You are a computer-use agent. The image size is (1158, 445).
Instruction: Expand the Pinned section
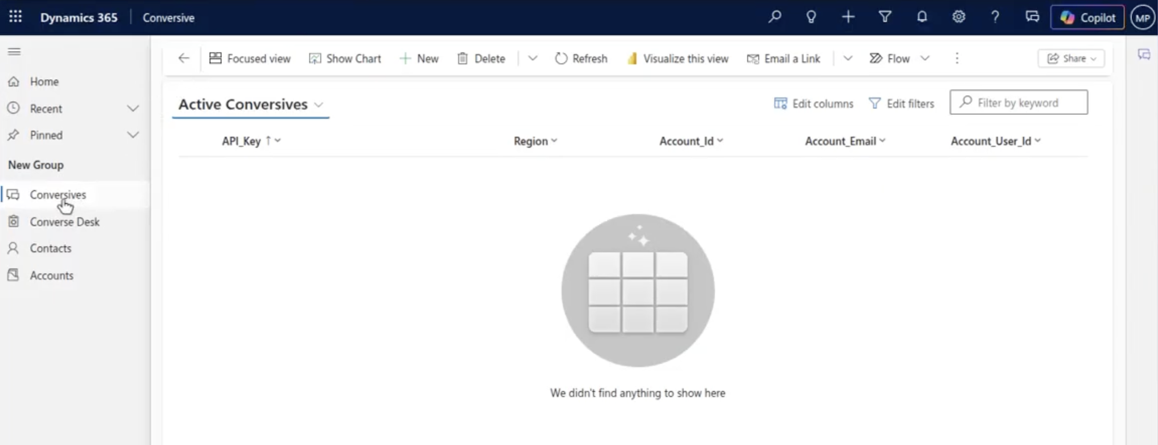132,135
